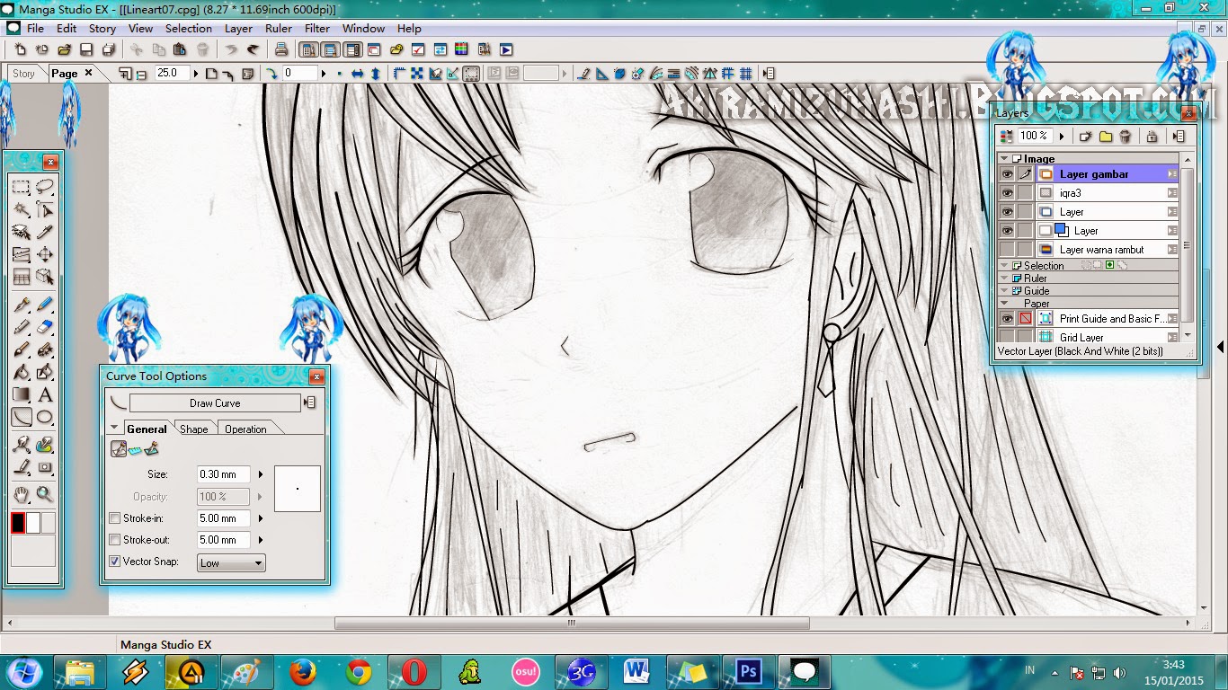Viewport: 1228px width, 690px height.
Task: Select the Curve tool in the toolbox
Action: coord(22,417)
